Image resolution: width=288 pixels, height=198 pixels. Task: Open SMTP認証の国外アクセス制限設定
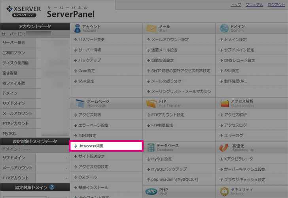coord(181,71)
